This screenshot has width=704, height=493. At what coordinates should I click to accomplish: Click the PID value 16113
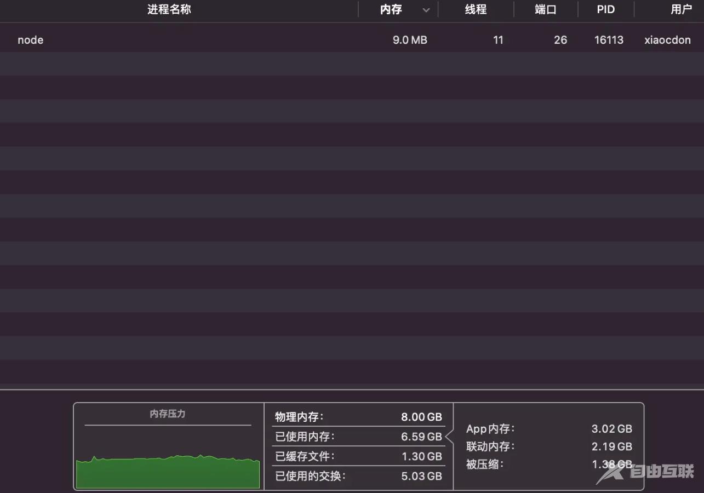pyautogui.click(x=609, y=40)
